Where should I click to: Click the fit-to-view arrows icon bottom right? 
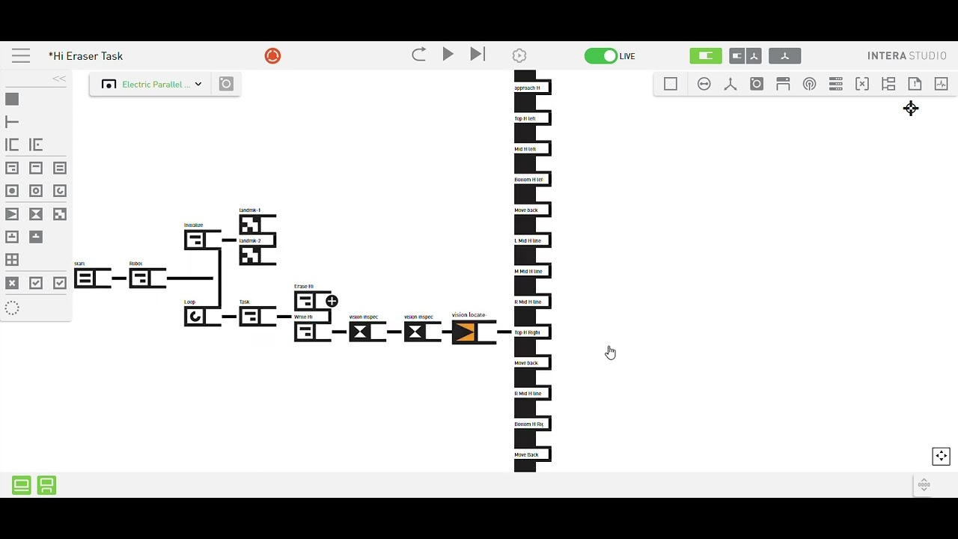click(x=942, y=456)
